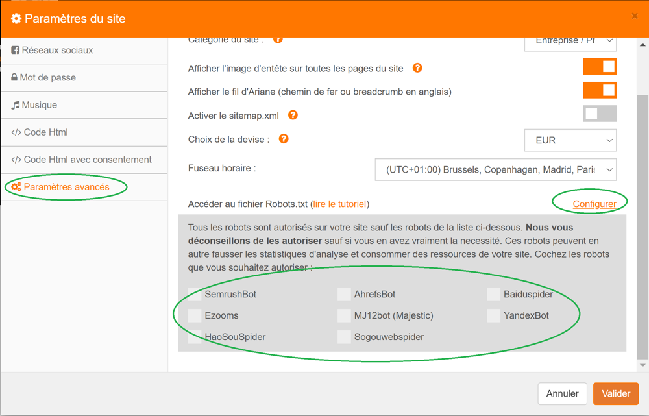Viewport: 649px width, 416px height.
Task: Click the Facebook icon beside Réseaux sociaux
Action: pos(15,50)
